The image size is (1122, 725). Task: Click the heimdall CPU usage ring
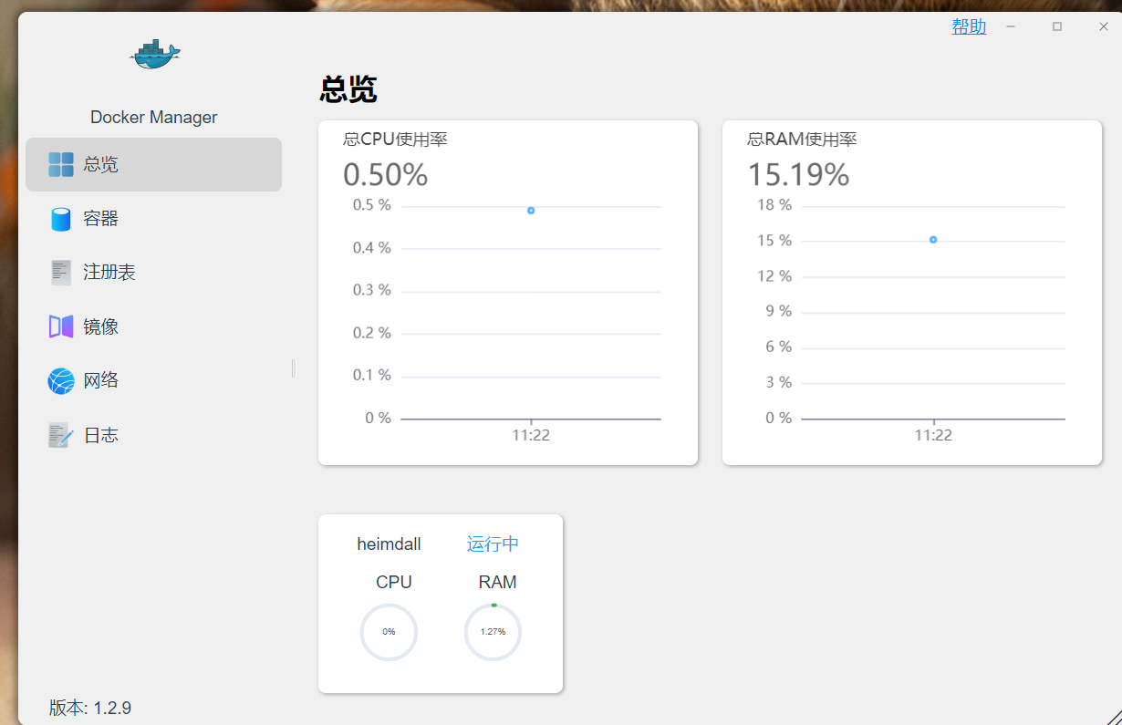coord(389,632)
